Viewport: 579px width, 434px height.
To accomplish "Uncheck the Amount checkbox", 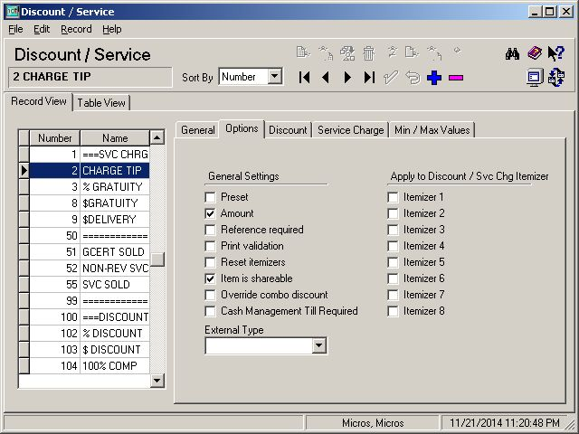I will (210, 213).
